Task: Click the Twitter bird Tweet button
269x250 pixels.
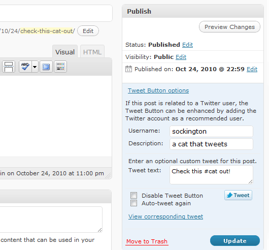Action: click(238, 195)
